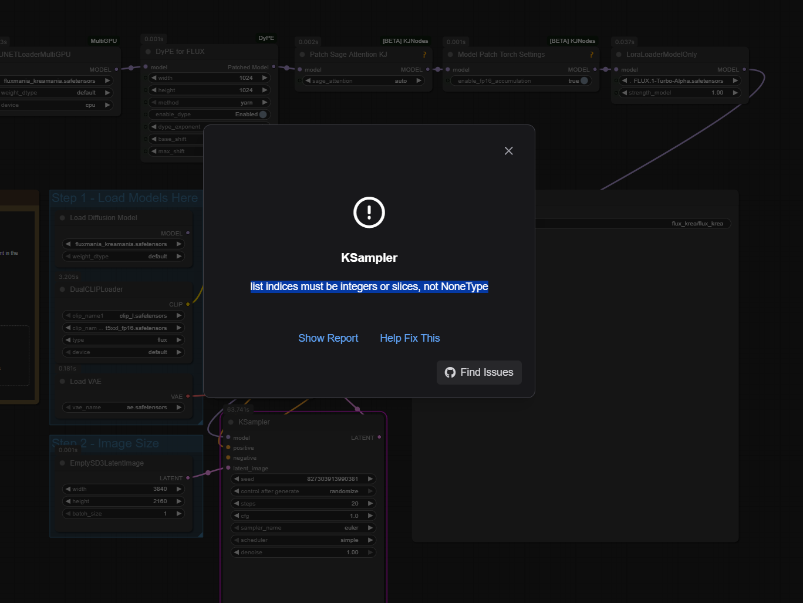Click the LATENT output port on KSampler
This screenshot has height=603, width=803.
point(379,437)
